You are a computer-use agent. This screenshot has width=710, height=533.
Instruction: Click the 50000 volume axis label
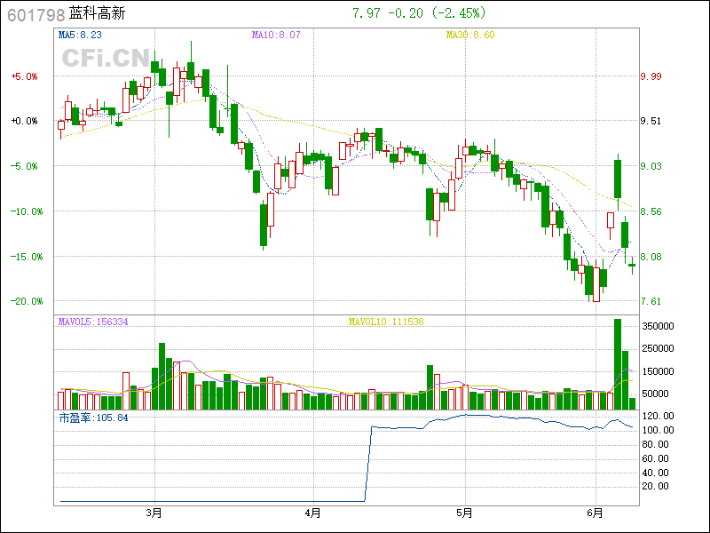tap(655, 394)
